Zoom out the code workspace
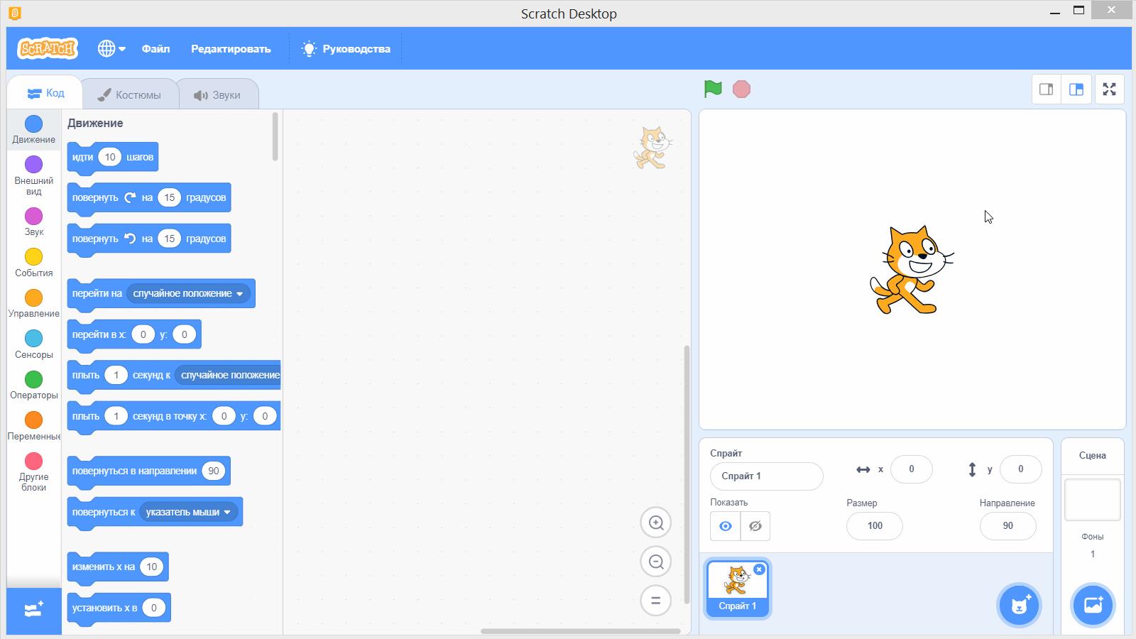Screen dimensions: 1136x639 pos(656,562)
